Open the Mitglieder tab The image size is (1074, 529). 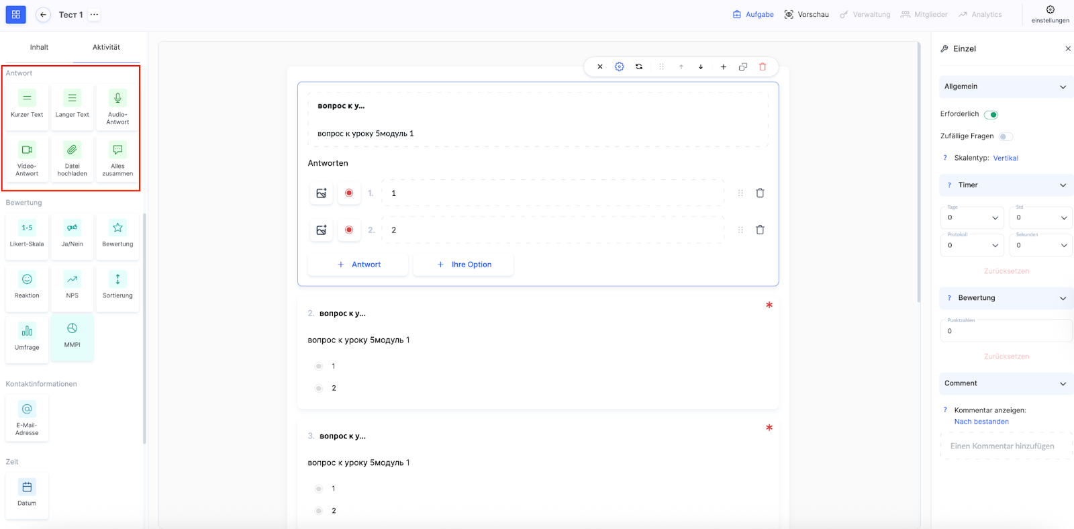[924, 14]
